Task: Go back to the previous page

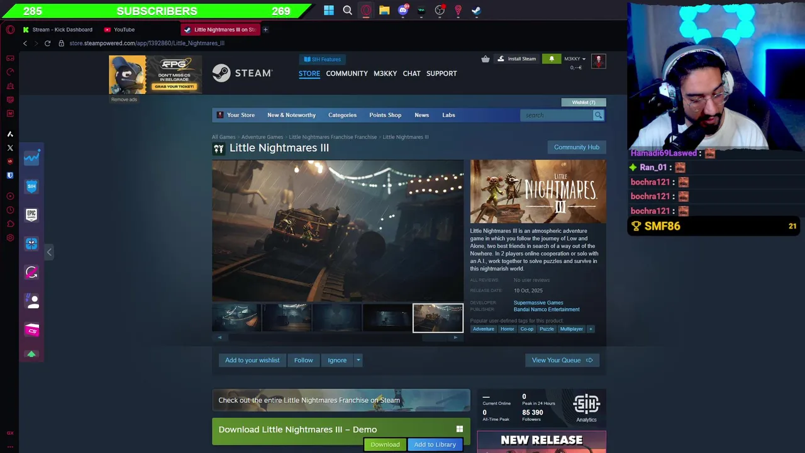Action: (x=25, y=43)
